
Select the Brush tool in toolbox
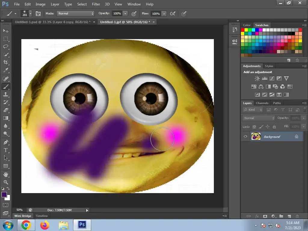tap(6, 87)
